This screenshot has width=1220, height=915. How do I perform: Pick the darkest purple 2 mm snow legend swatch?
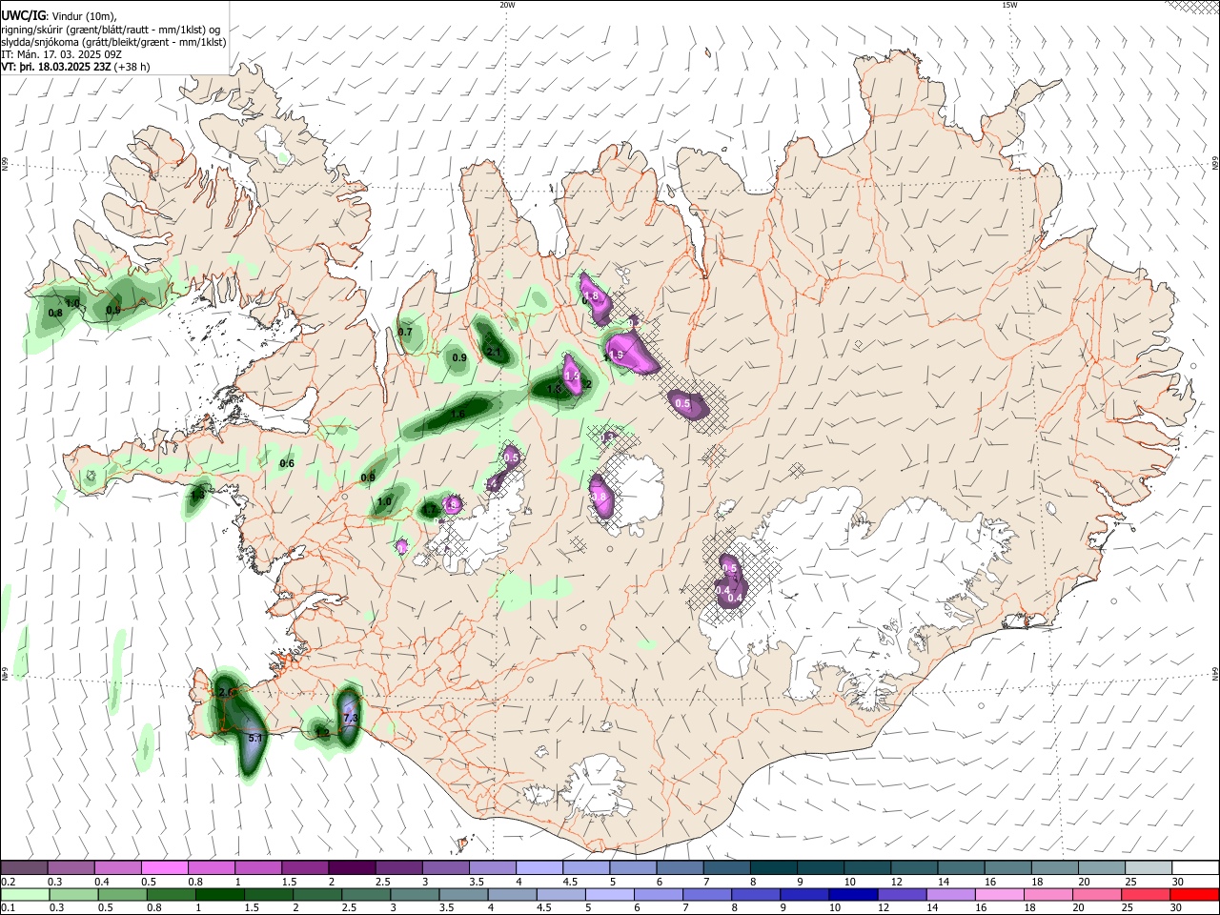coord(352,868)
